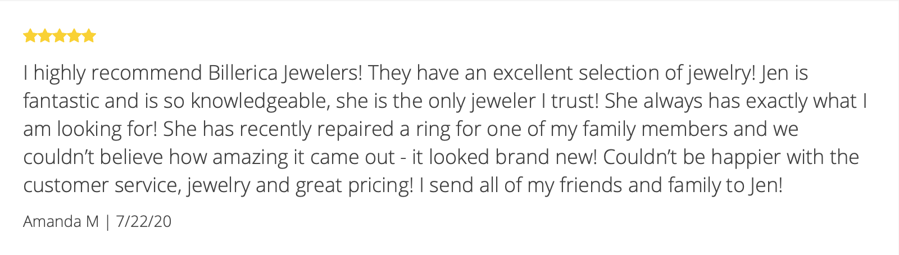Click the phrase 'am looking for!'
Screen dimensions: 899x255
(x=90, y=130)
